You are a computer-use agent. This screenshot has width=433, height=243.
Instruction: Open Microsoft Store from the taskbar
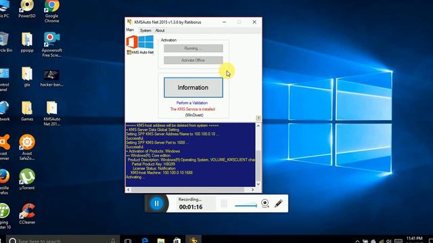click(177, 240)
